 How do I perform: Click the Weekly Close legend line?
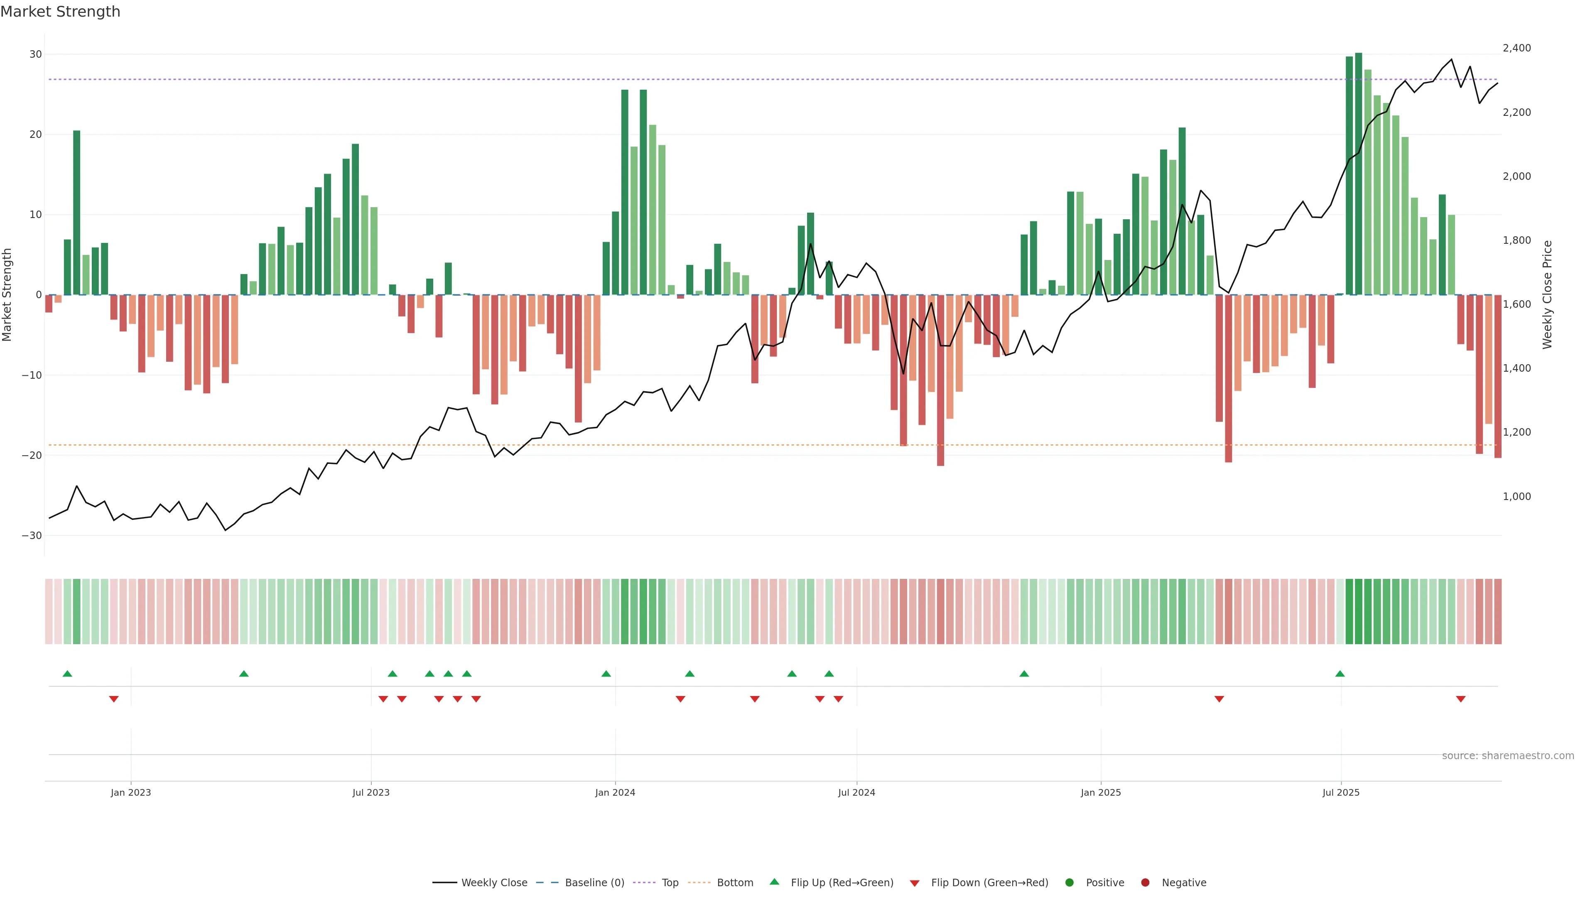pos(444,883)
